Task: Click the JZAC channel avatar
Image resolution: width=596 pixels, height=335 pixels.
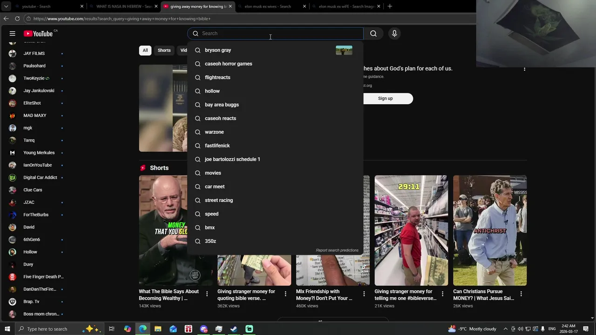Action: coord(13,202)
